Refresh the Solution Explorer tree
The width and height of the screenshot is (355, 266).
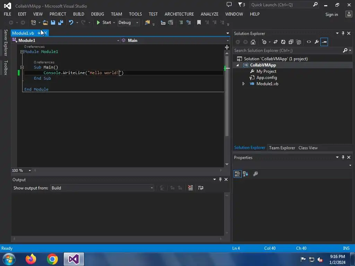(283, 42)
